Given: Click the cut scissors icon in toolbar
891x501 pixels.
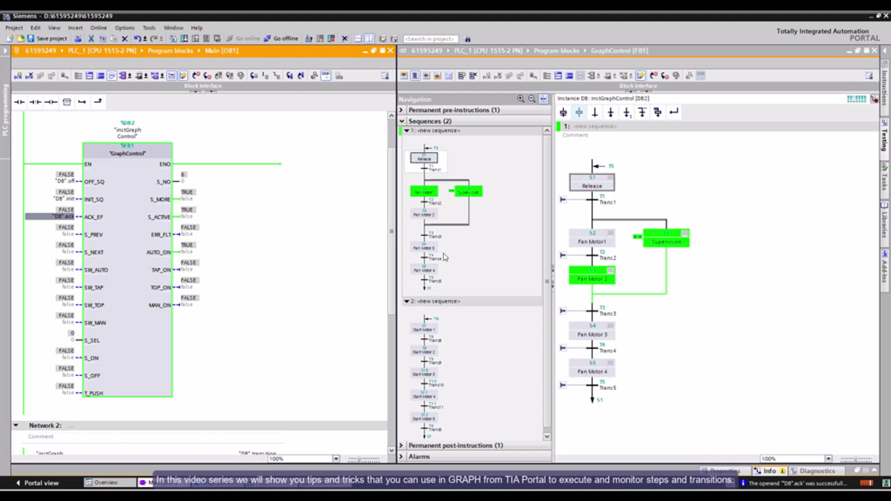Looking at the screenshot, I should [x=90, y=38].
